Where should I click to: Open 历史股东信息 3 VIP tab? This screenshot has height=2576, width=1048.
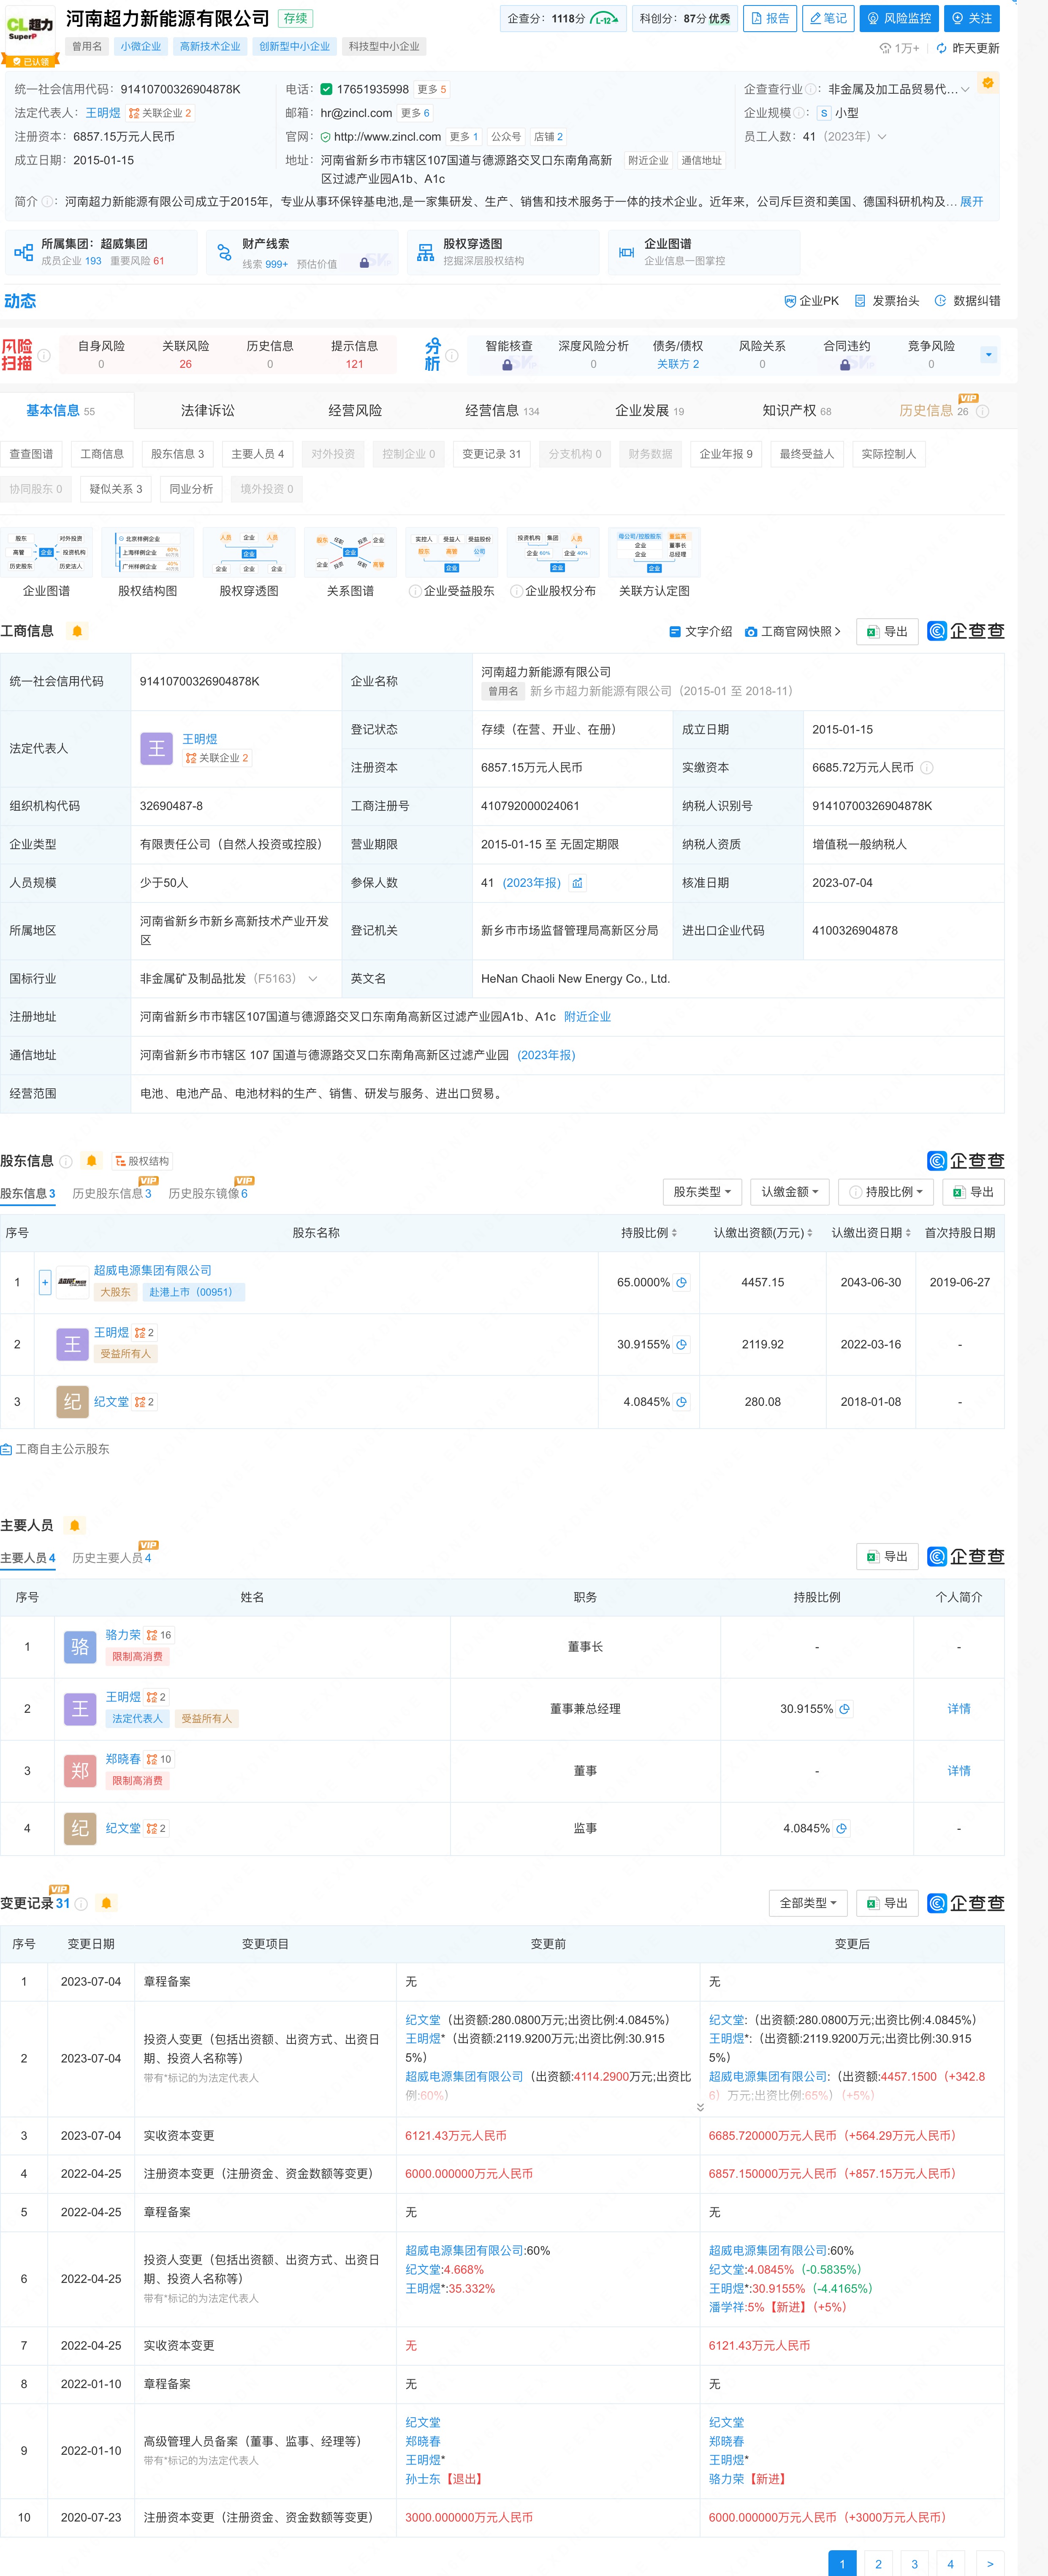112,1193
